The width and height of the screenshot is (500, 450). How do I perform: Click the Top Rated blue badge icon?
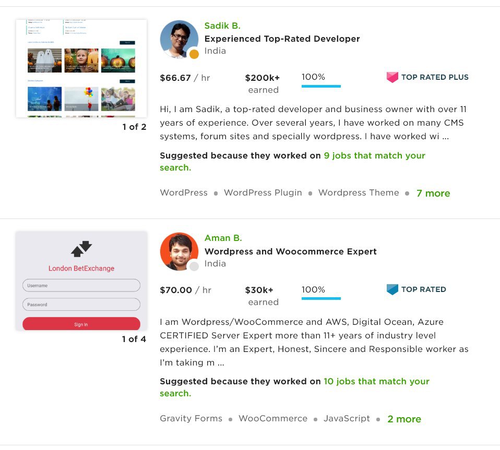tap(392, 289)
